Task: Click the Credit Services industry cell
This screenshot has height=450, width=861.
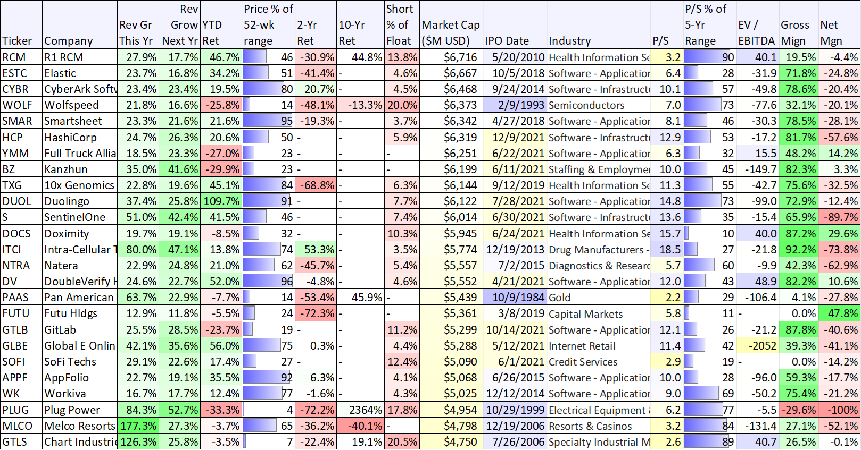Action: point(599,362)
